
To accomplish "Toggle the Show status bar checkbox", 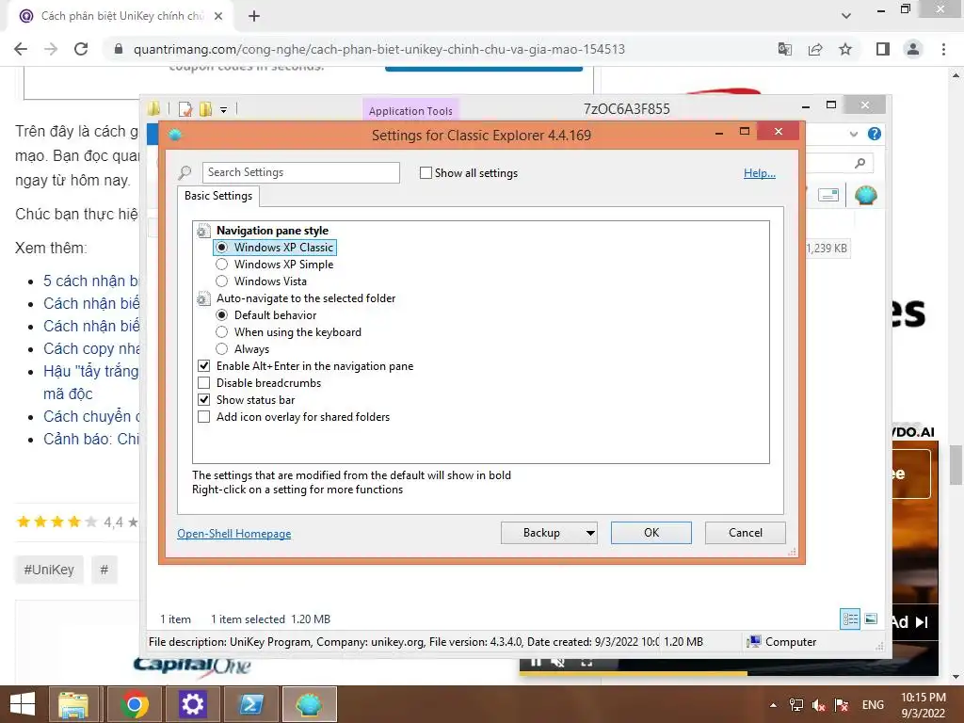I will pyautogui.click(x=204, y=399).
